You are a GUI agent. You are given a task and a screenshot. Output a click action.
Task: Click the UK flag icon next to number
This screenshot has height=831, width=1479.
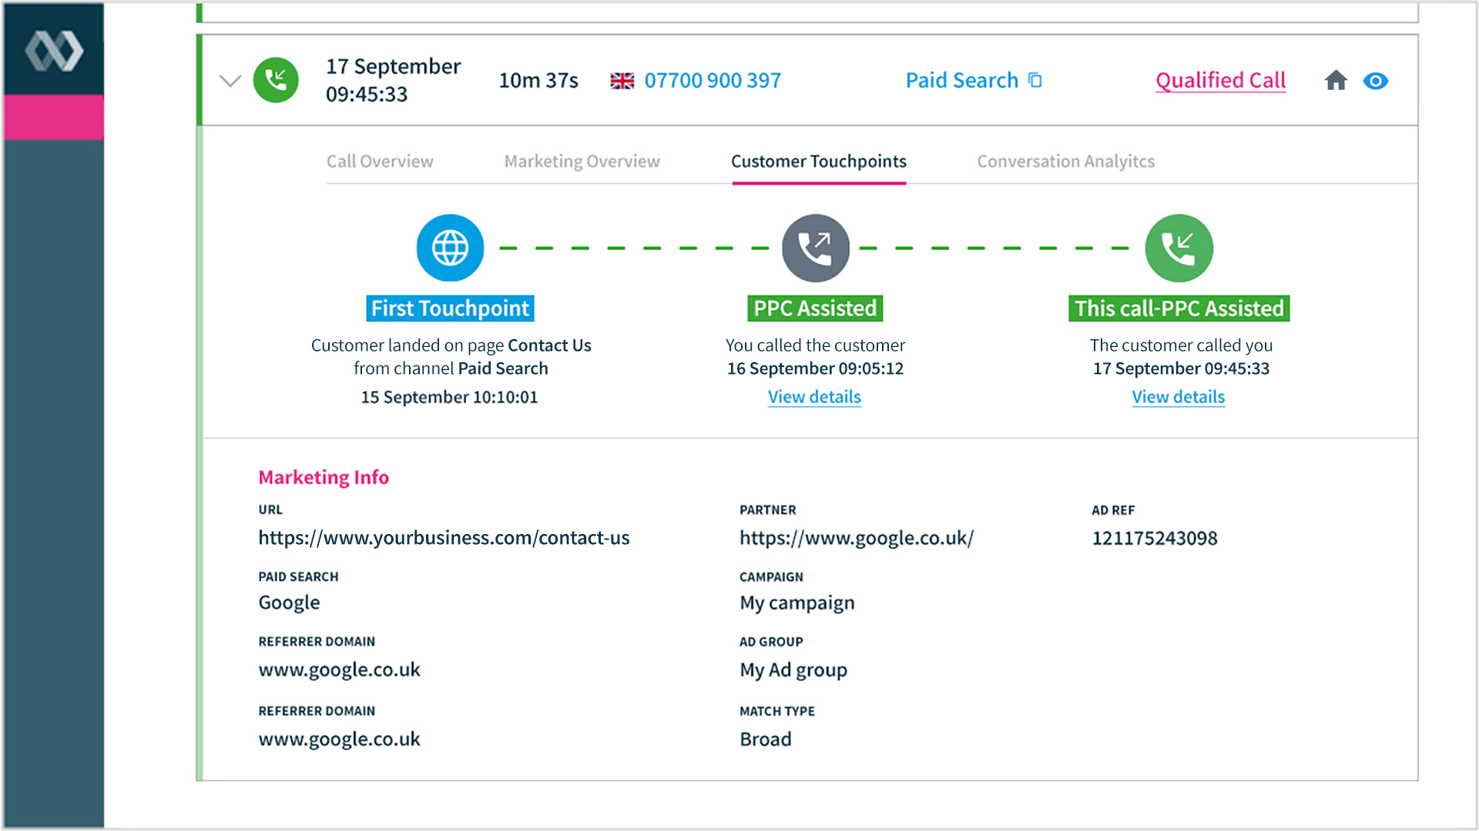click(x=622, y=81)
